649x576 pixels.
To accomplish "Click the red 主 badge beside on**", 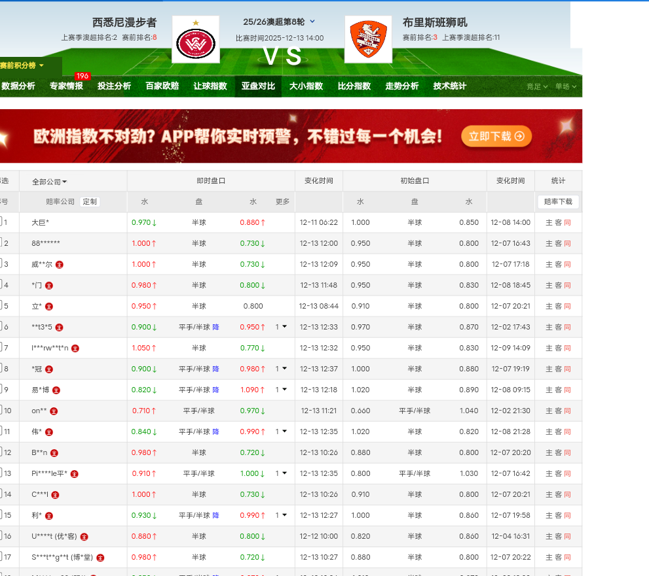I will click(x=54, y=411).
